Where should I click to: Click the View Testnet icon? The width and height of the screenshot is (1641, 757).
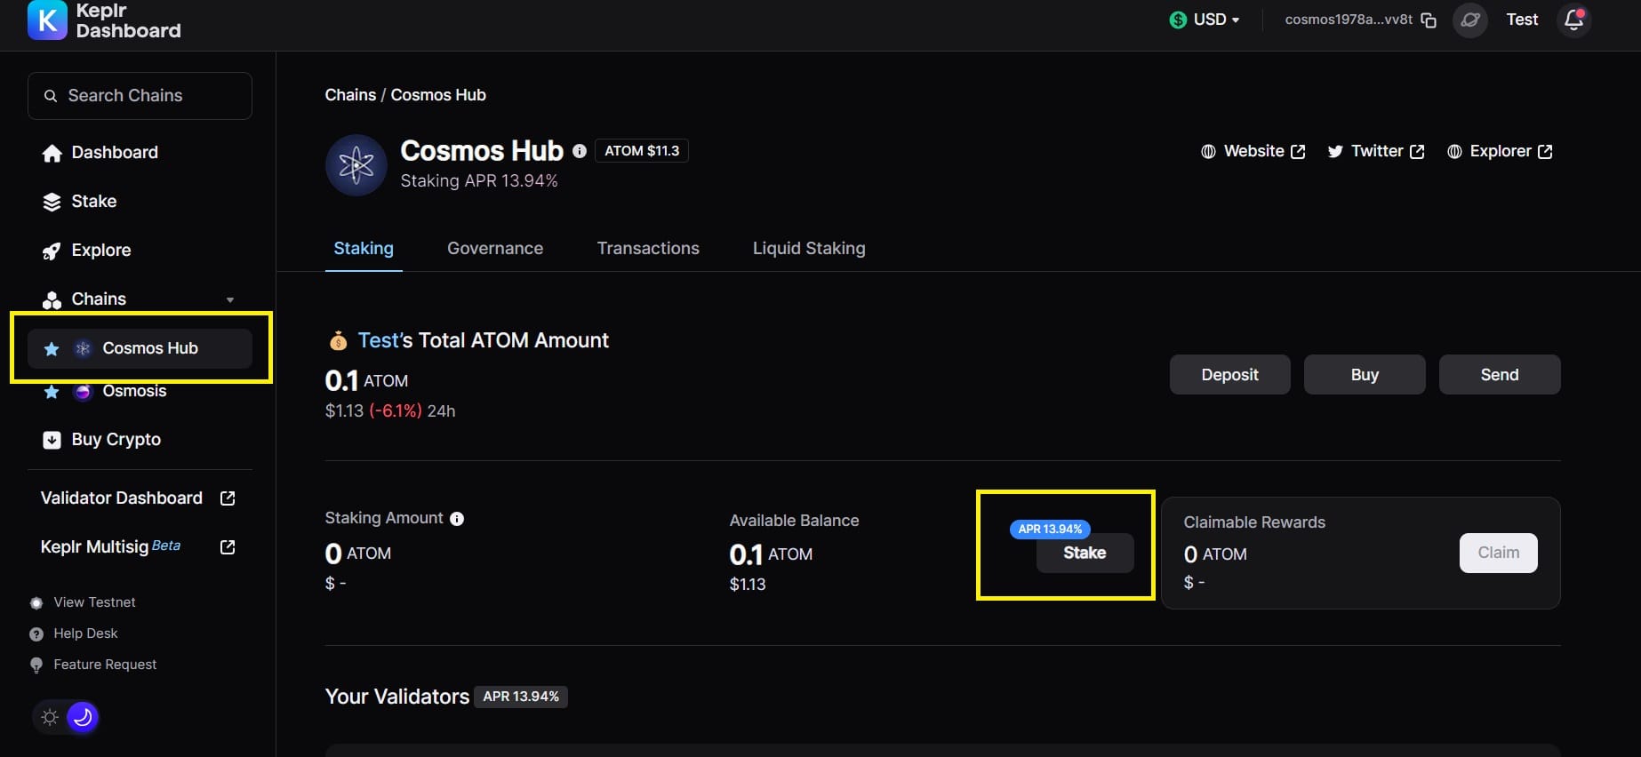(x=36, y=603)
